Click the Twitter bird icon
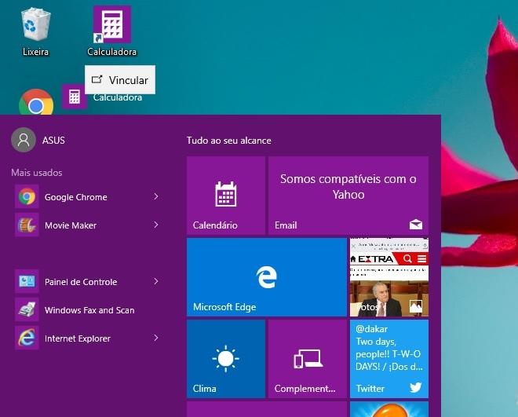The width and height of the screenshot is (518, 417). tap(416, 387)
